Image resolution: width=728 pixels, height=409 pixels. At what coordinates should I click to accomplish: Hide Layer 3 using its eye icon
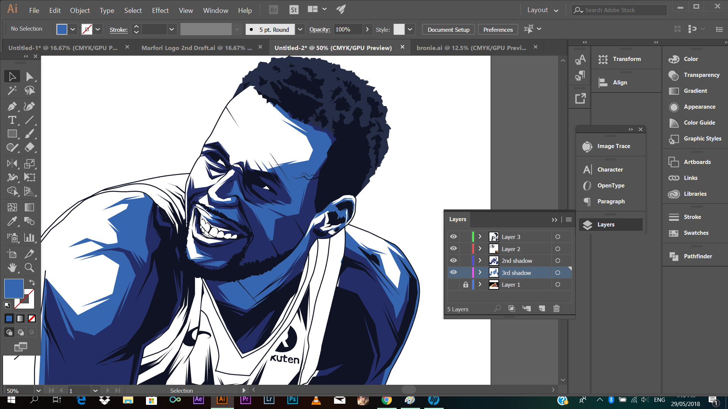pyautogui.click(x=453, y=237)
